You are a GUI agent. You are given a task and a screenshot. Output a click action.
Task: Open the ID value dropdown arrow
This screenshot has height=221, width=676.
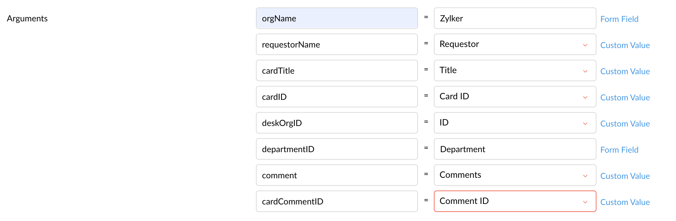tap(585, 124)
